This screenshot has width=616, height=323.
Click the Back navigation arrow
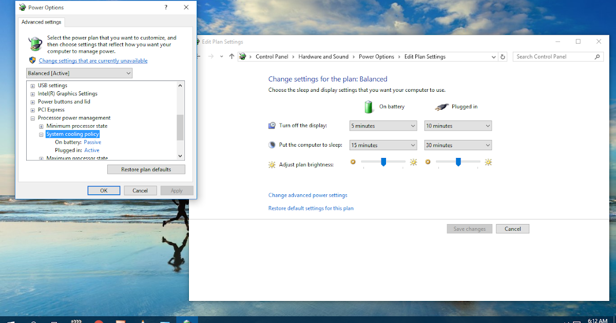click(x=198, y=56)
